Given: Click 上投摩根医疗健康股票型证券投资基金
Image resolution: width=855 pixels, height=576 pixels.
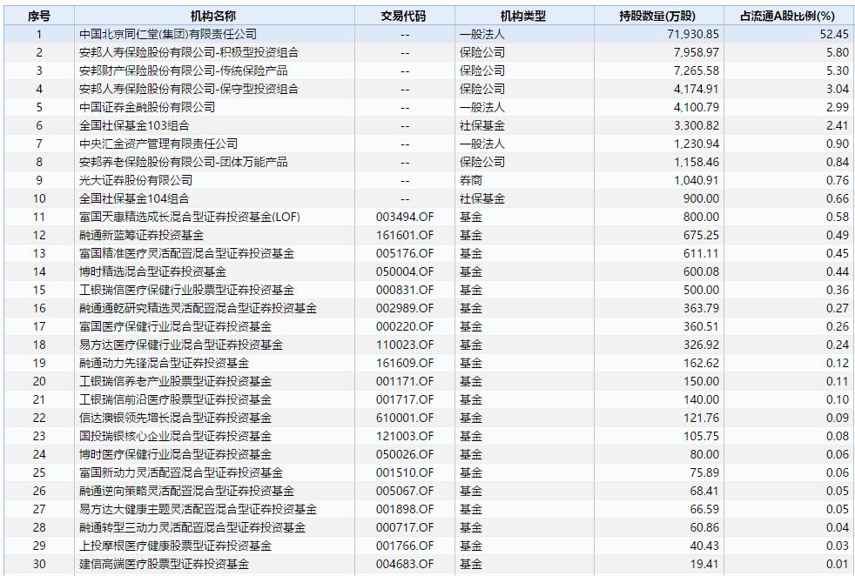Looking at the screenshot, I should tap(175, 546).
